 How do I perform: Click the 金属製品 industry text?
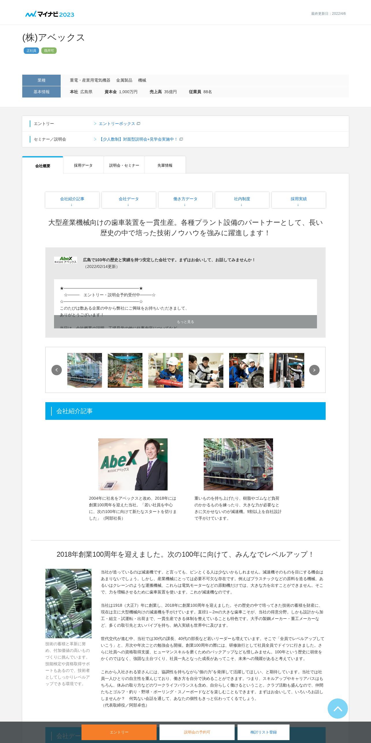(x=124, y=80)
